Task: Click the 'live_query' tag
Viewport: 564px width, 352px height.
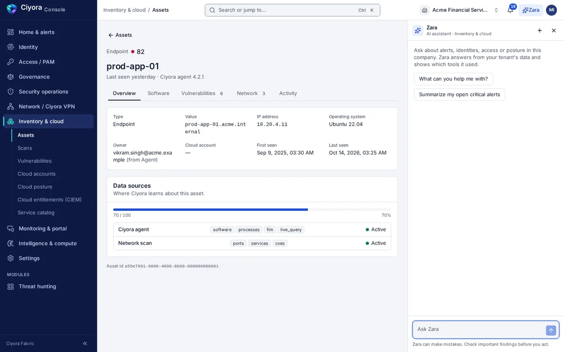Action: (x=291, y=230)
